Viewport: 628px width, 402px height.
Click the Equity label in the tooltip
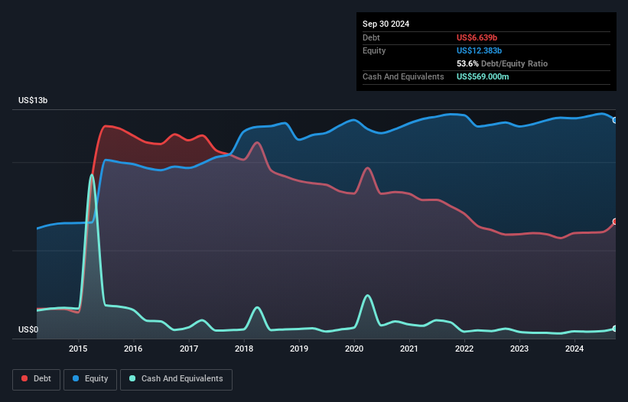click(x=374, y=50)
